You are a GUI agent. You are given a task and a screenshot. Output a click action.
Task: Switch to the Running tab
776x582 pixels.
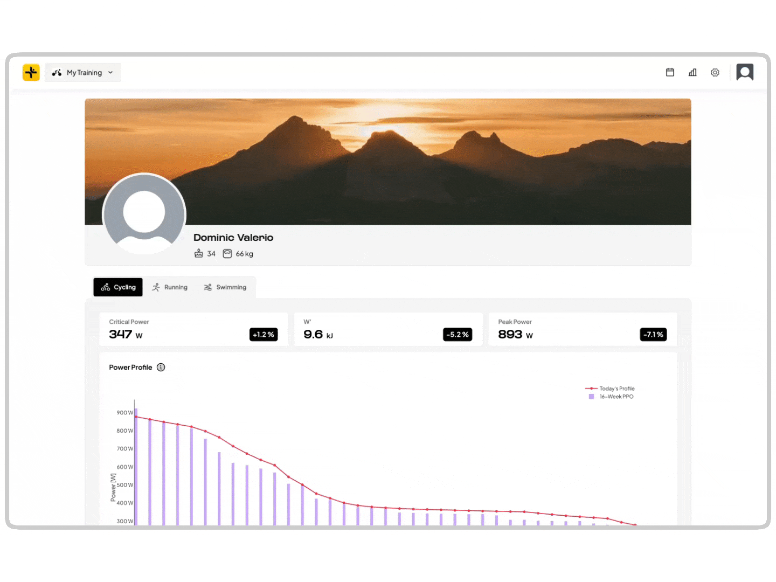coord(170,287)
